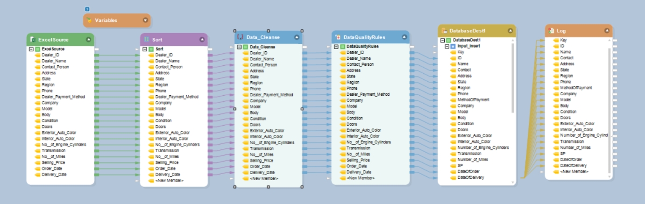The width and height of the screenshot is (645, 204).
Task: Select Key field in DatabaseDest1
Action: (460, 52)
